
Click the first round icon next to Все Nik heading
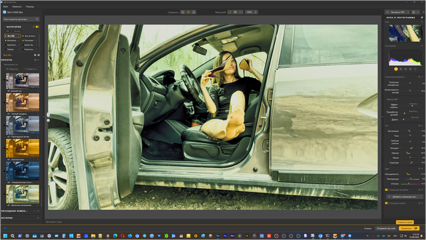point(35,55)
